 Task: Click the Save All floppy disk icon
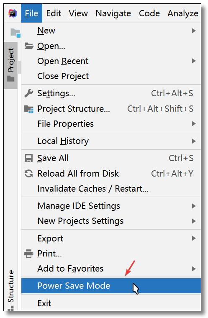pyautogui.click(x=28, y=158)
